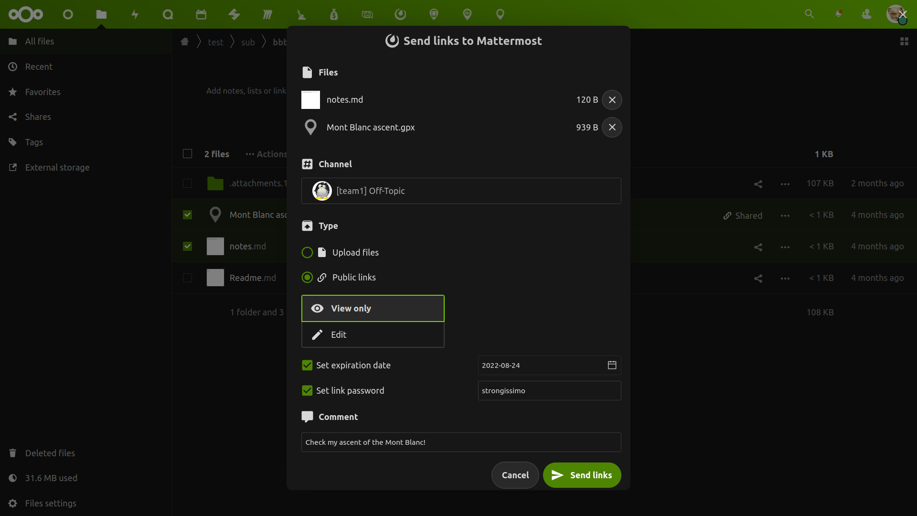Open the Contacts menu icon

(866, 14)
